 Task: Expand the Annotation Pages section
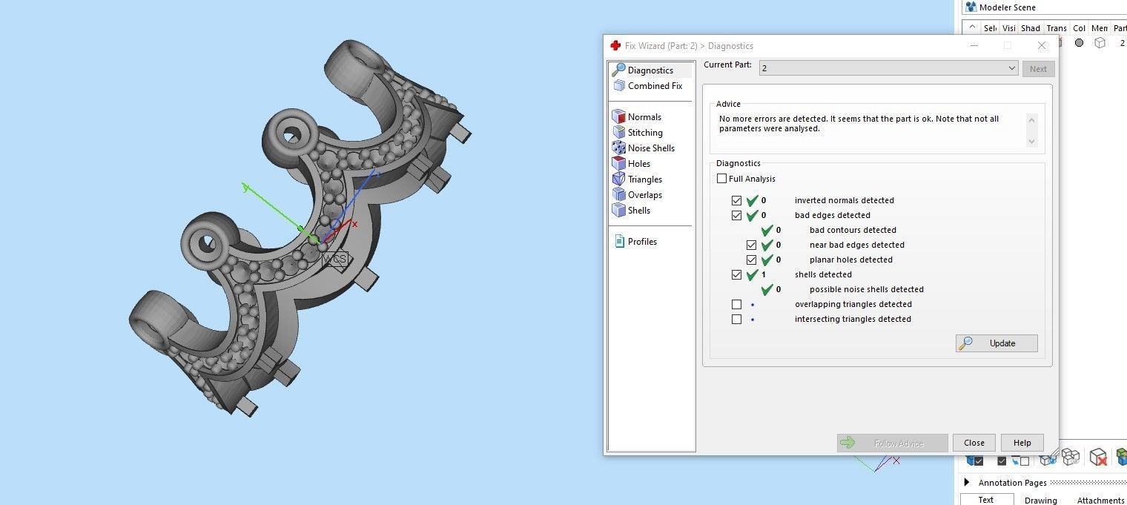(967, 483)
